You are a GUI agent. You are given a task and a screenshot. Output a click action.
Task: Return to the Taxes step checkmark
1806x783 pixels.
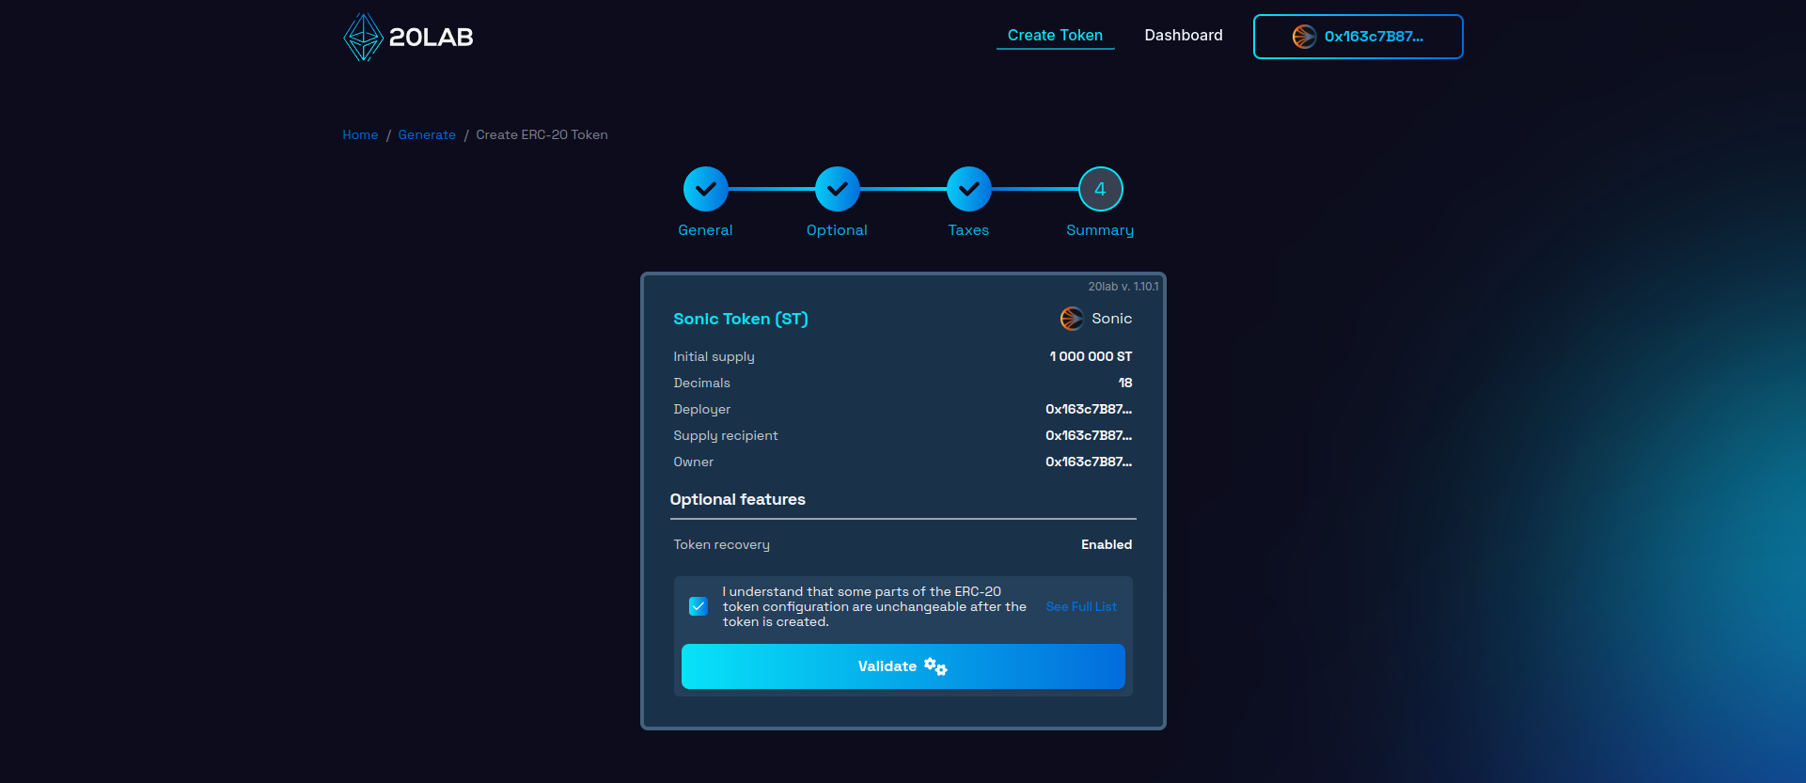(968, 189)
